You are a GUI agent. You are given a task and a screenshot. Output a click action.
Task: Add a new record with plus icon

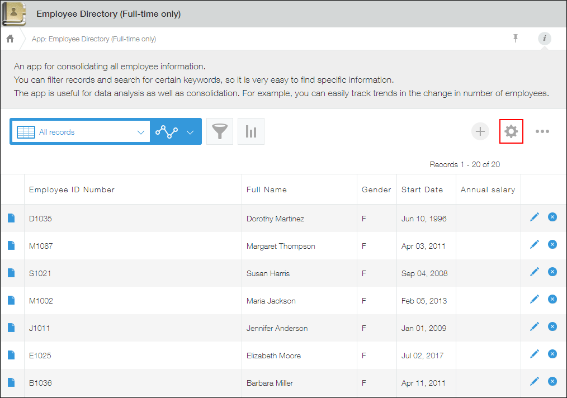(480, 131)
